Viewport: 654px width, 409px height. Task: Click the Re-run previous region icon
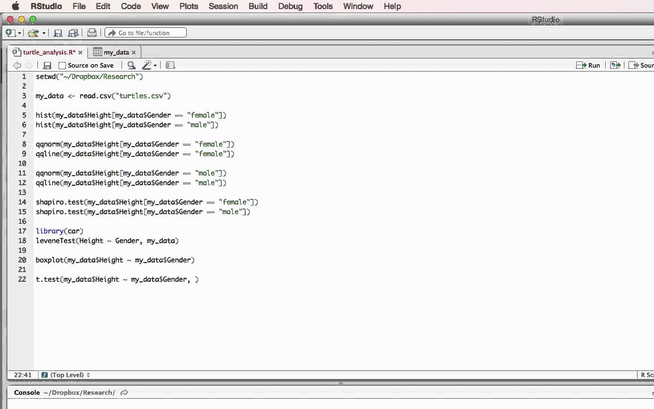(615, 65)
